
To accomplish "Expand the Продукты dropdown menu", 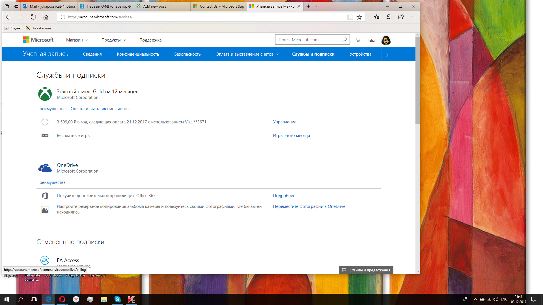I will (x=113, y=40).
